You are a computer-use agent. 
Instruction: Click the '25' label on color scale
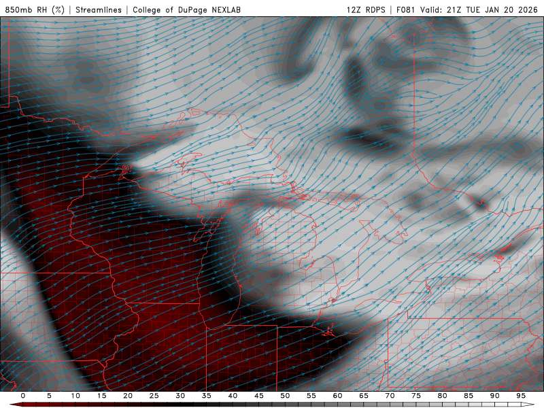tap(154, 396)
